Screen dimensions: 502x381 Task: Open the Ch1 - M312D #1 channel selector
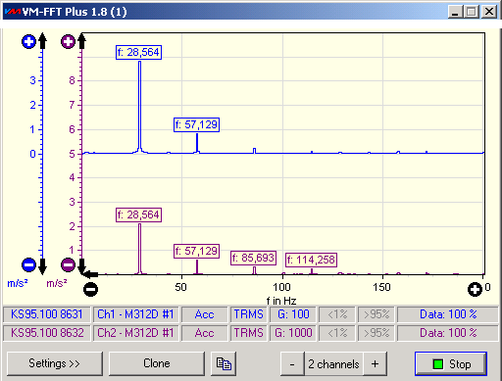(135, 314)
